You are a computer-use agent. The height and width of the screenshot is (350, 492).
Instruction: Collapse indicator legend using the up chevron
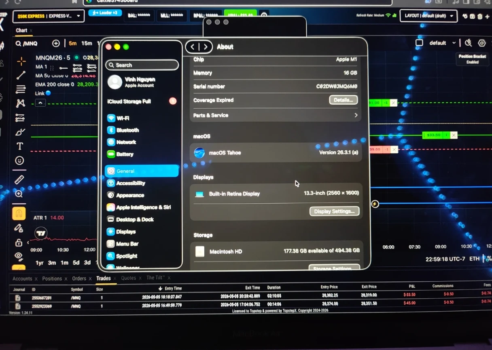pos(40,103)
